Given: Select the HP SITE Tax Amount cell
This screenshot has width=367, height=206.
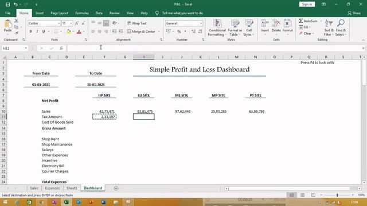Looking at the screenshot, I should pos(104,117).
